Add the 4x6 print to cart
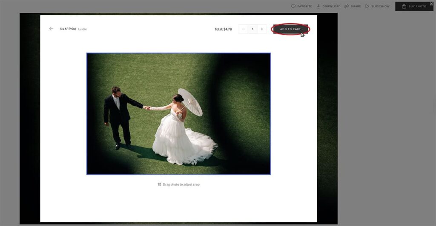436x226 pixels. point(290,29)
